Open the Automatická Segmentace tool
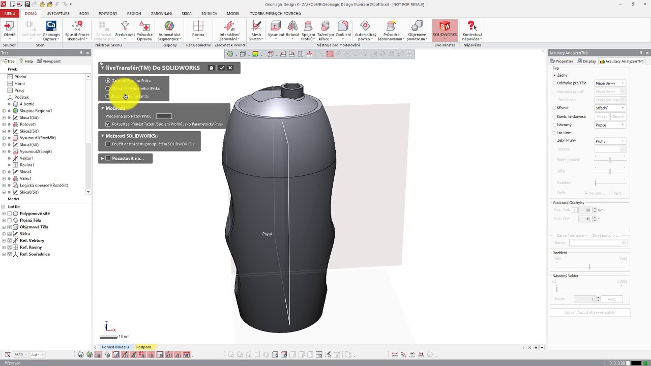The image size is (651, 366). pyautogui.click(x=169, y=30)
